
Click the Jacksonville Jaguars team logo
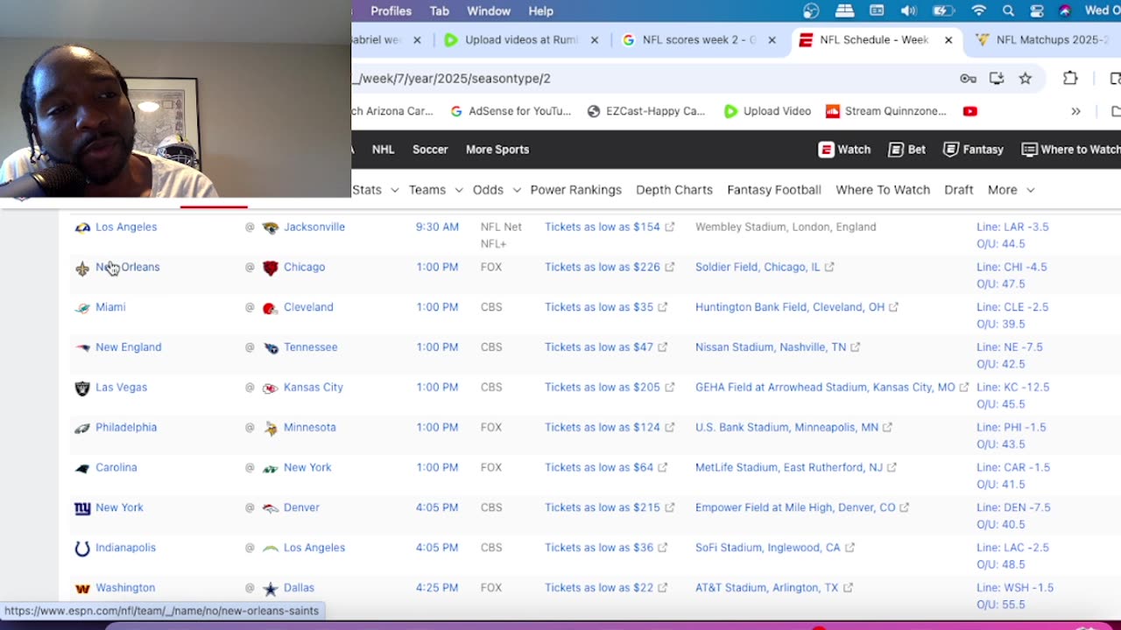[x=271, y=227]
